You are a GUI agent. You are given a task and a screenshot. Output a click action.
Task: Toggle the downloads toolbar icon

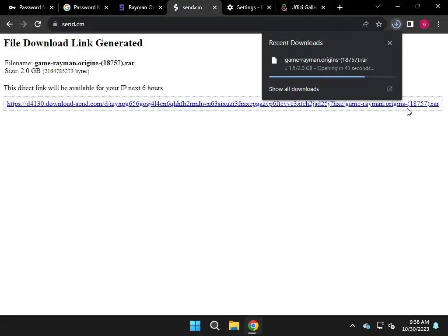tap(396, 24)
